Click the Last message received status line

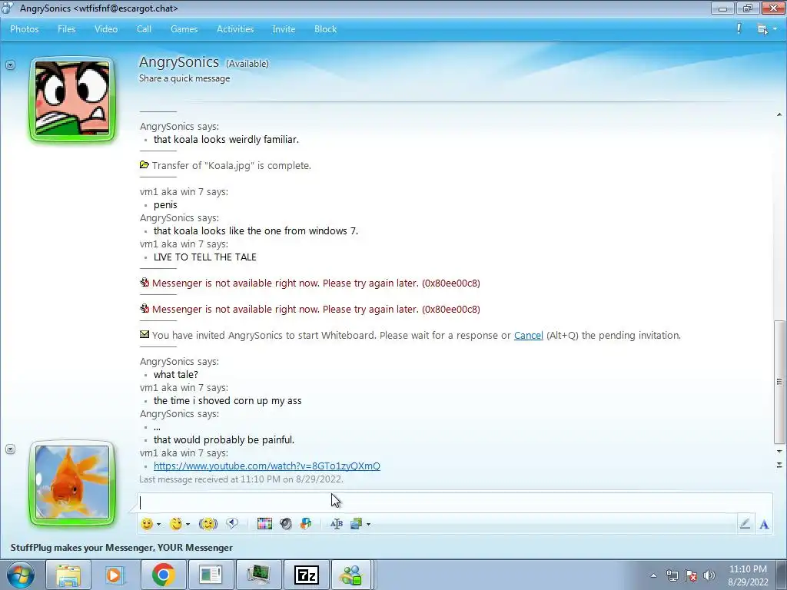coord(241,479)
